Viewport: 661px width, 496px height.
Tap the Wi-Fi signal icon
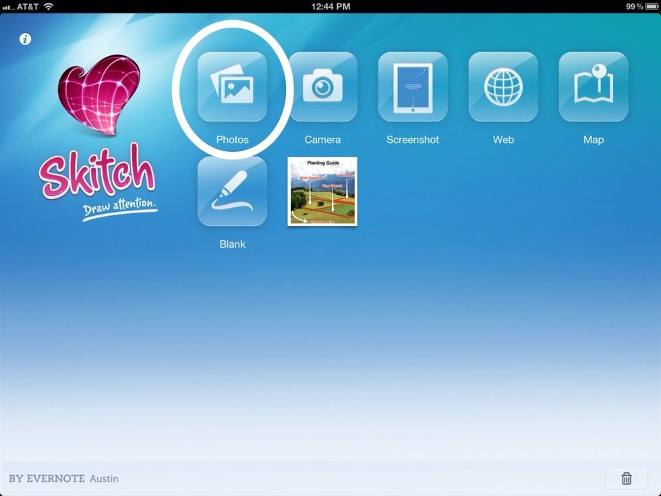coord(49,6)
